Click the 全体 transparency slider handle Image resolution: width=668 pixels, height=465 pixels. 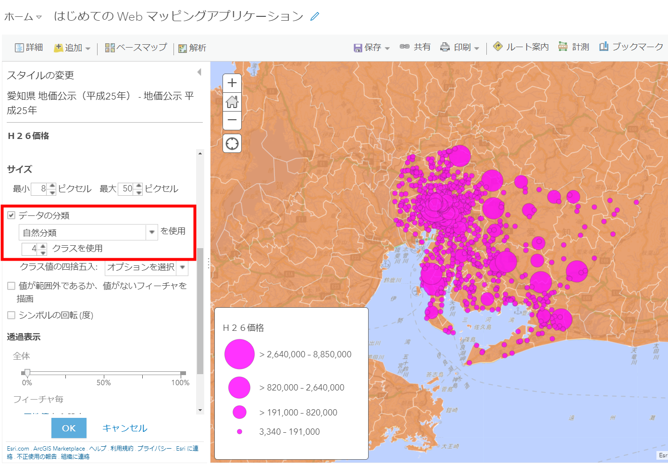click(27, 373)
